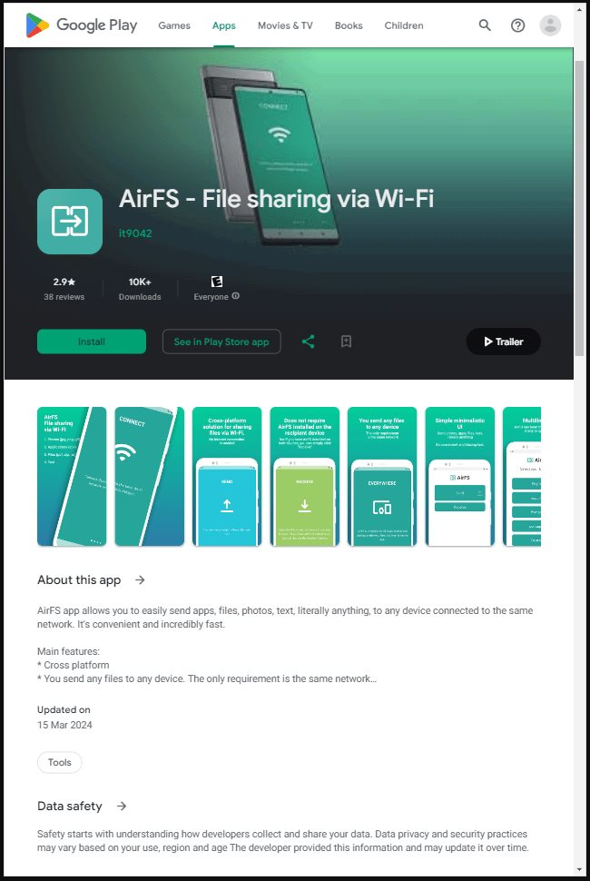This screenshot has width=590, height=881.
Task: Play the app Trailer
Action: 503,342
